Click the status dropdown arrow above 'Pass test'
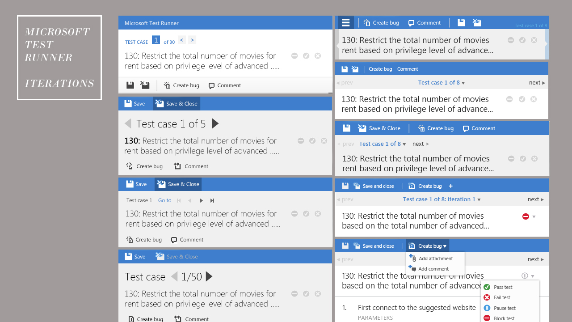Viewport: 572px width, 322px height. pyautogui.click(x=533, y=276)
